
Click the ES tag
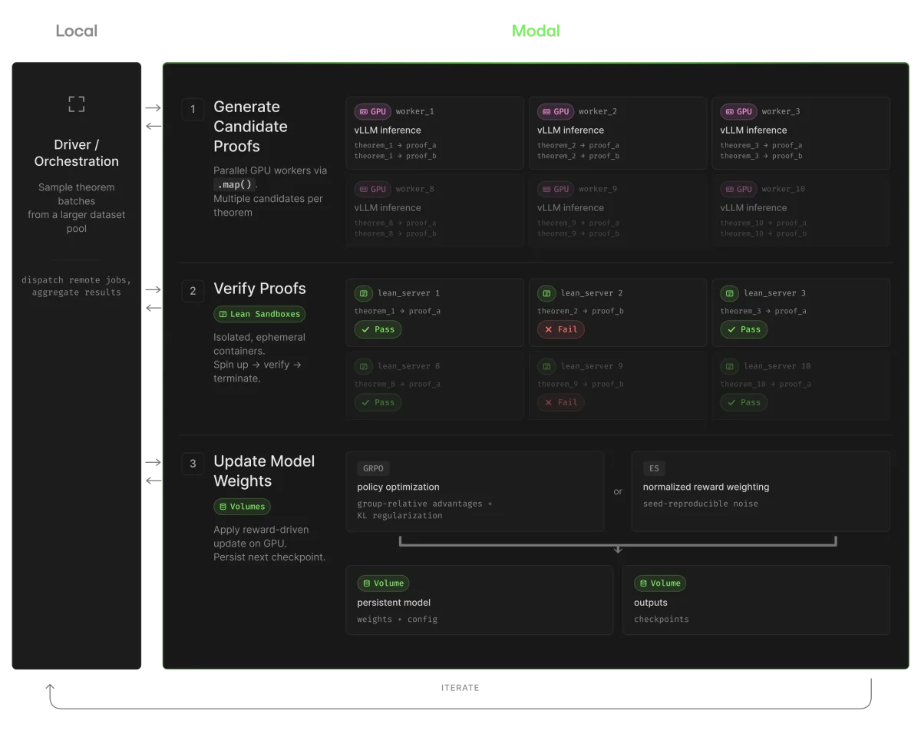coord(654,468)
